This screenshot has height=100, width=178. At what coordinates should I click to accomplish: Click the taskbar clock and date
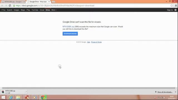pos(172,97)
